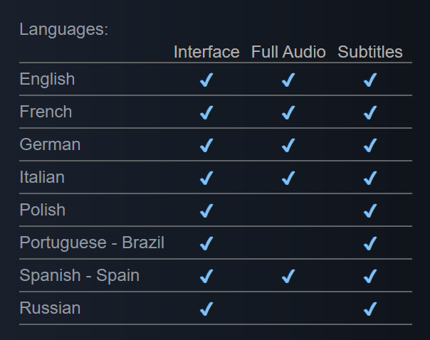This screenshot has width=430, height=340.
Task: Click the Italian Full Audio checkmark
Action: [288, 179]
